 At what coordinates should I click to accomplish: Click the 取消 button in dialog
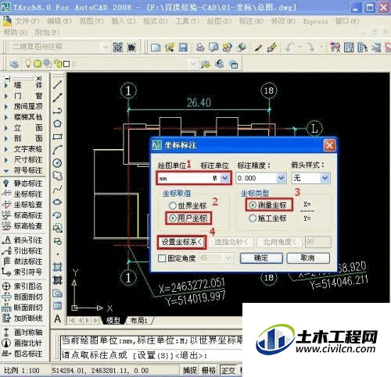click(x=308, y=258)
